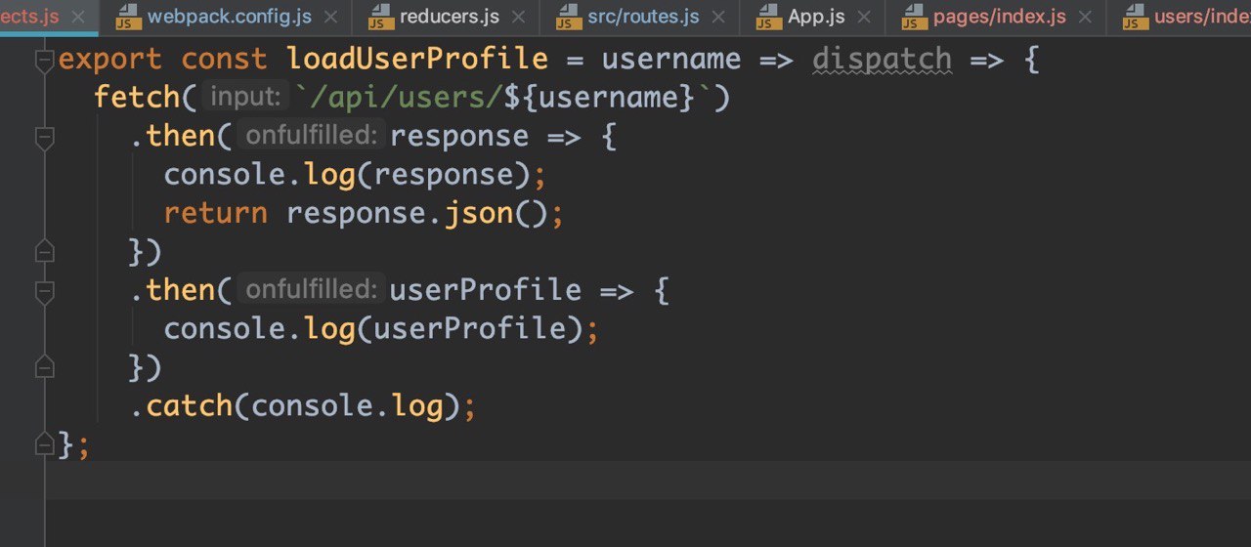This screenshot has width=1251, height=547.
Task: Close the src/routes.js tab
Action: (718, 18)
